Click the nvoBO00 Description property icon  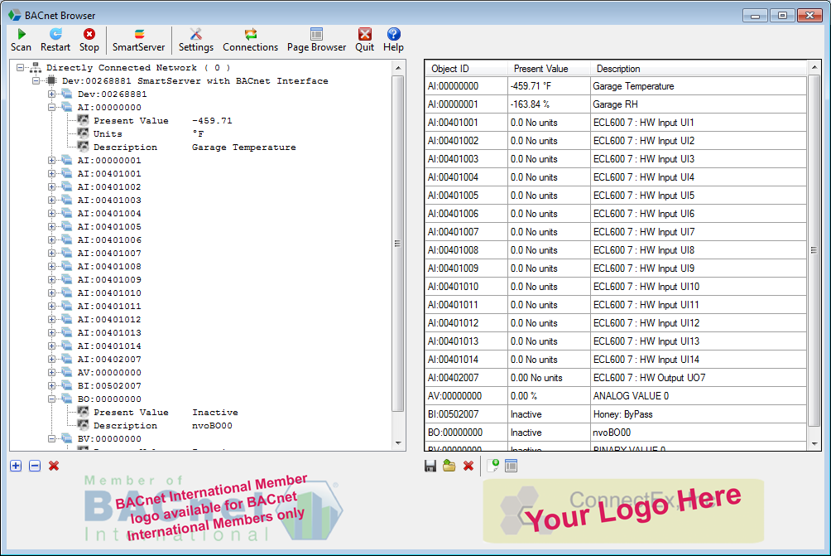coord(84,425)
